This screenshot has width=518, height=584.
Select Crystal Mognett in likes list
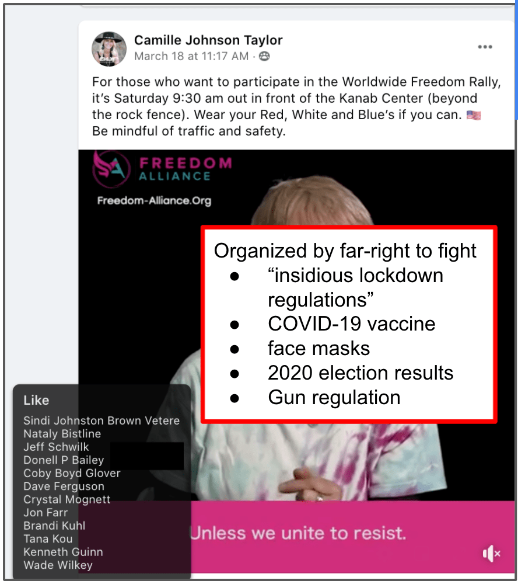pos(67,499)
